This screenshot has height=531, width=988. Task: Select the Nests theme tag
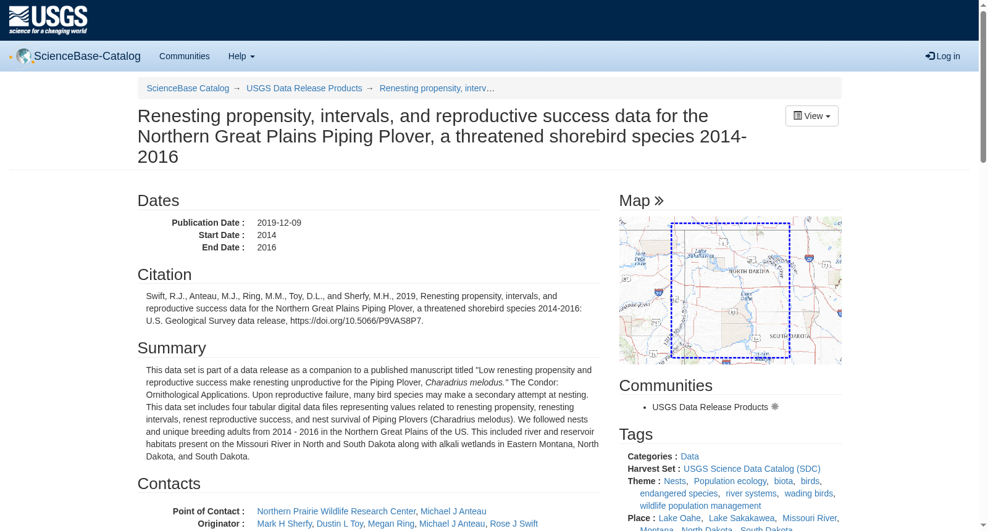pyautogui.click(x=675, y=481)
